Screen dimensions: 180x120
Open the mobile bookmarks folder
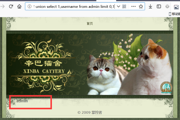click(174, 14)
